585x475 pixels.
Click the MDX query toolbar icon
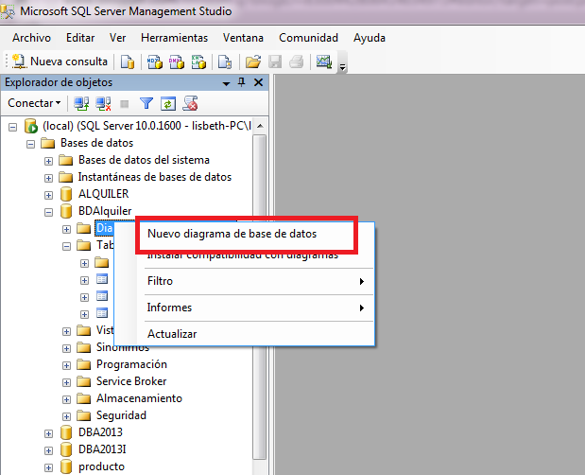click(154, 62)
